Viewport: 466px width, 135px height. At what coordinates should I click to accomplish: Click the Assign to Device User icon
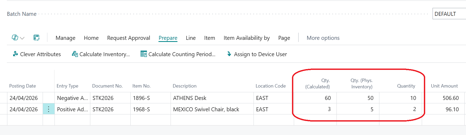click(229, 54)
